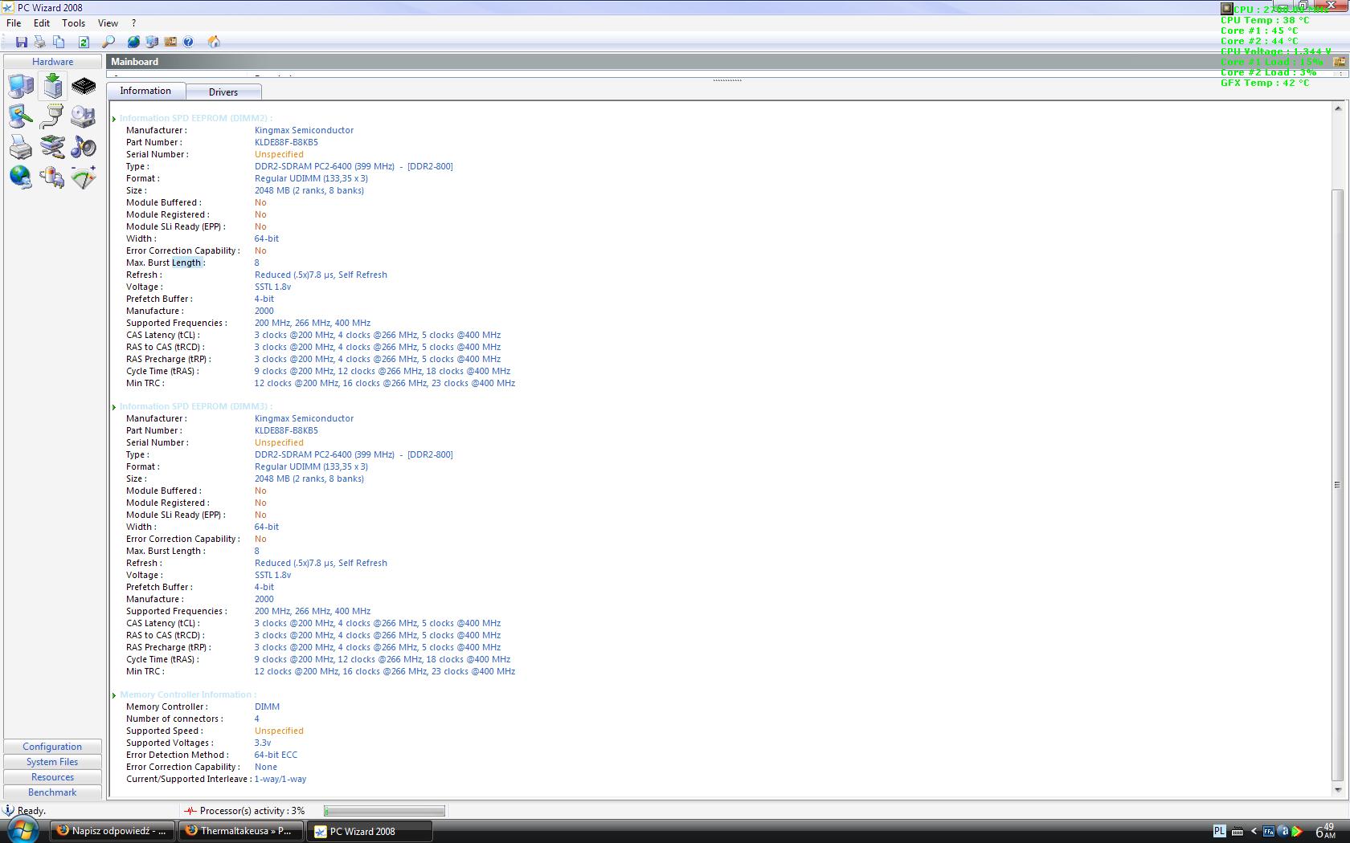This screenshot has width=1350, height=843.
Task: Open the View menu
Action: 108,23
